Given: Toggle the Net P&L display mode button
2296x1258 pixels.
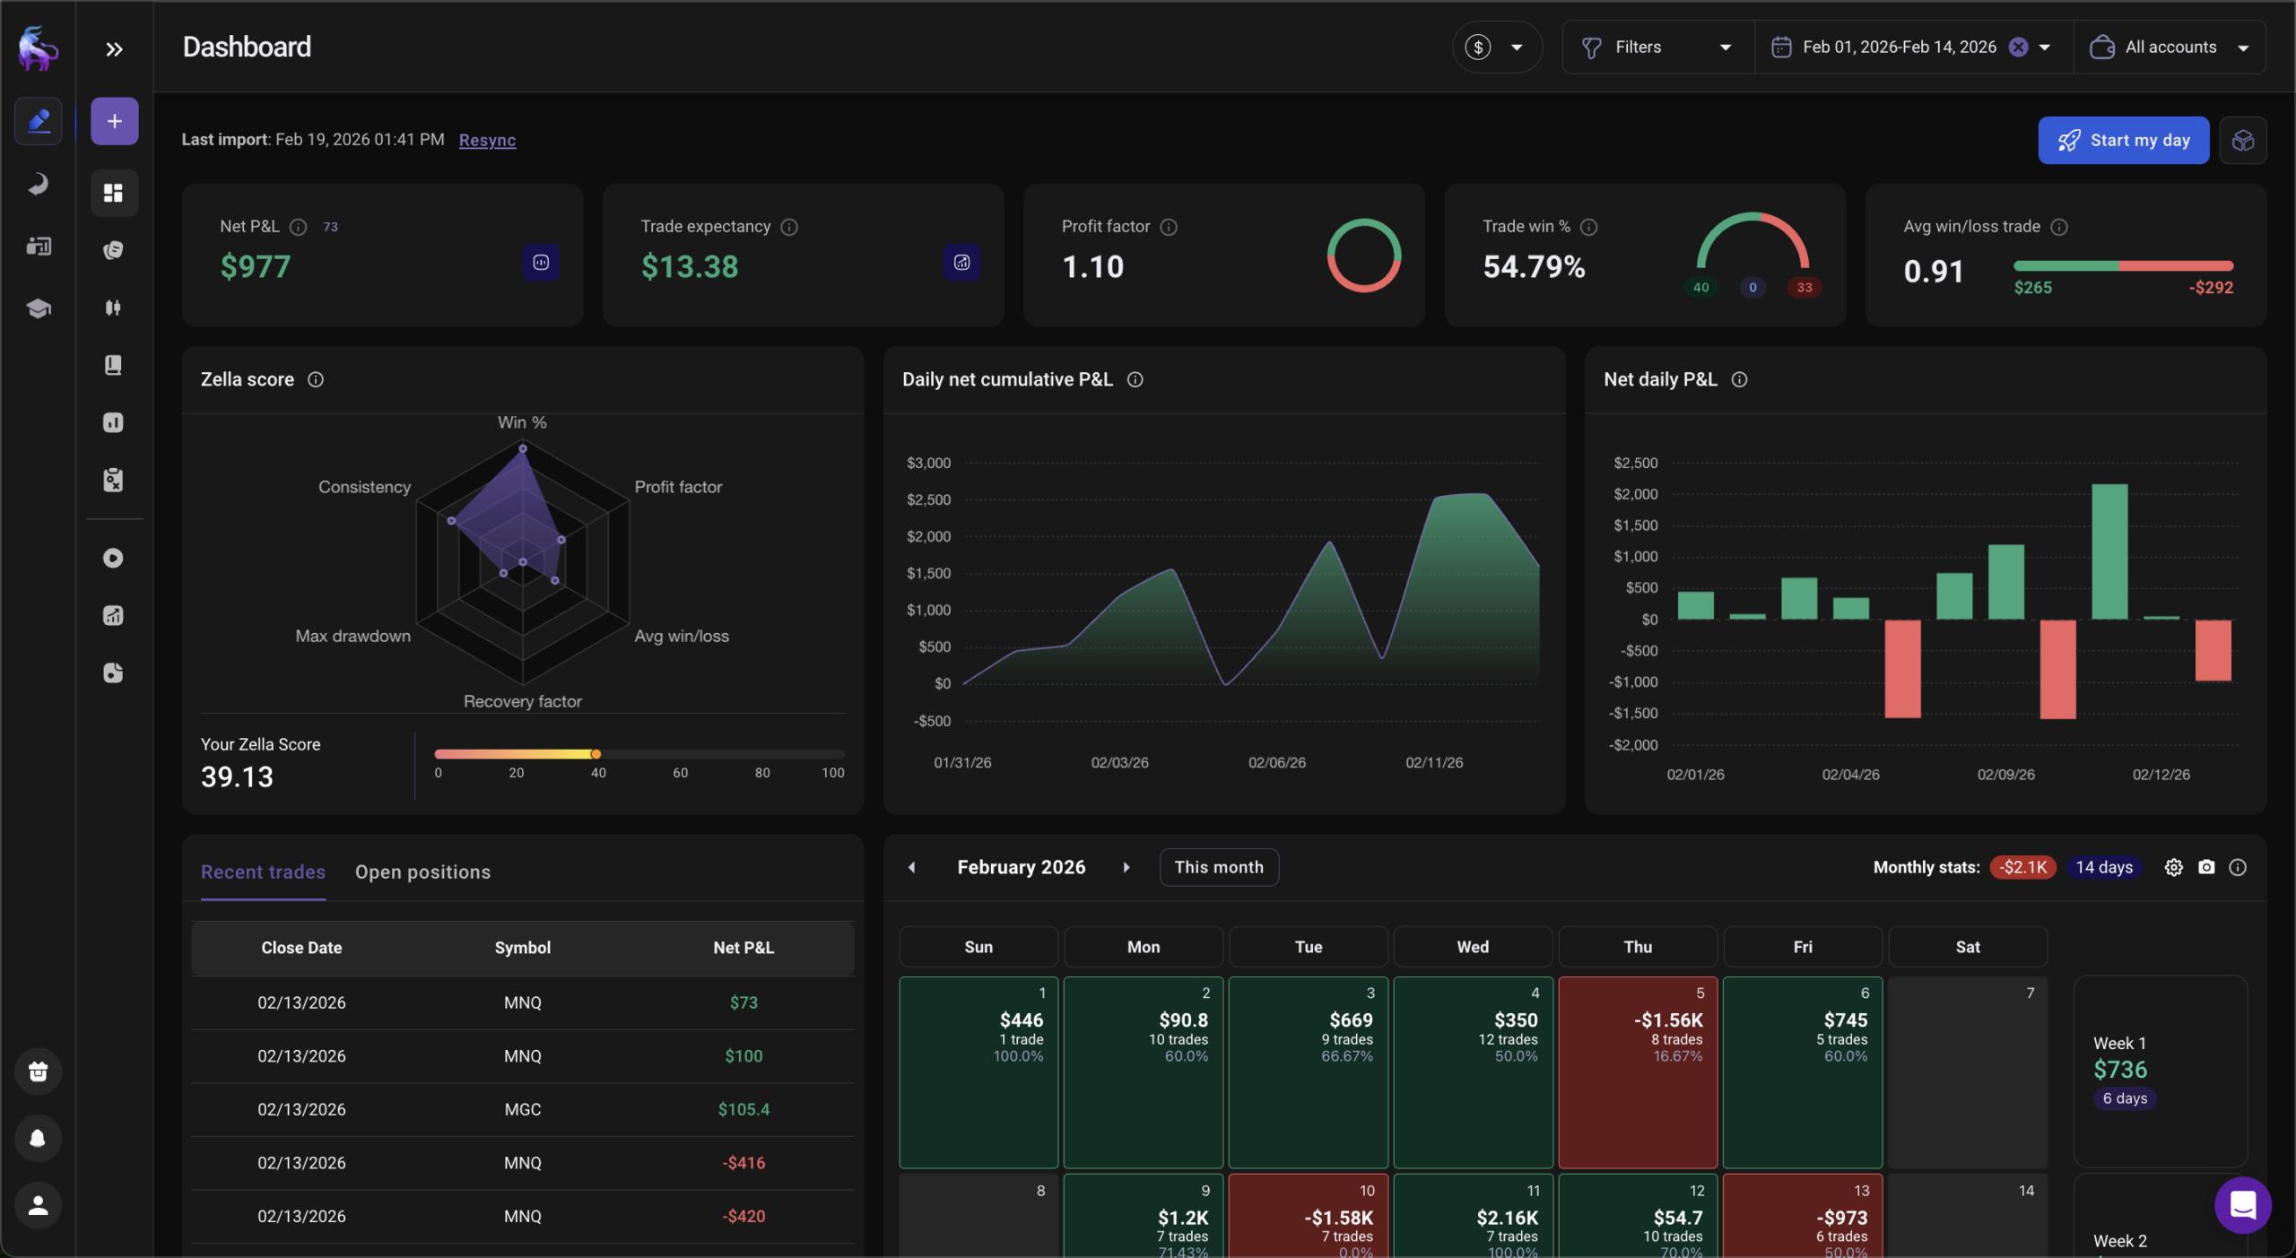Looking at the screenshot, I should [541, 263].
